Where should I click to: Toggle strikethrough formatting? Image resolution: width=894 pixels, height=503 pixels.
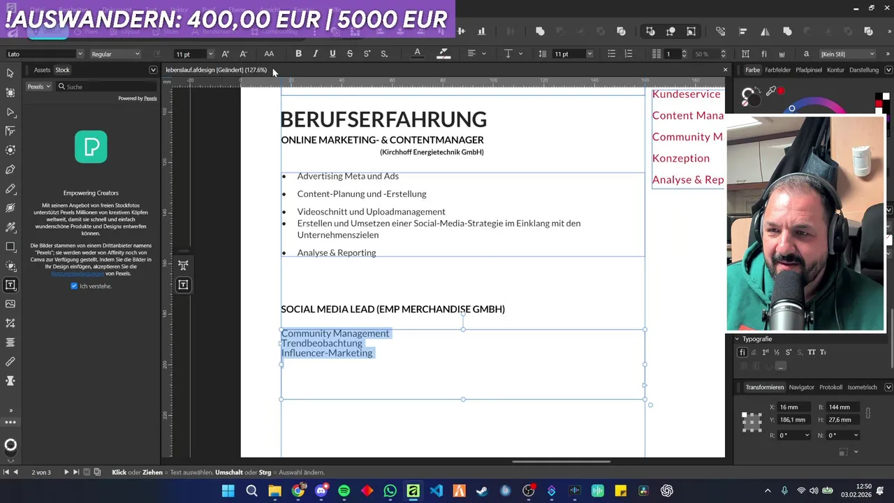tap(349, 54)
